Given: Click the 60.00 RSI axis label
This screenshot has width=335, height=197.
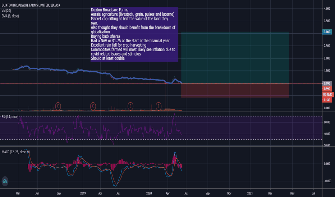Looking at the screenshot, I should pos(327,122).
